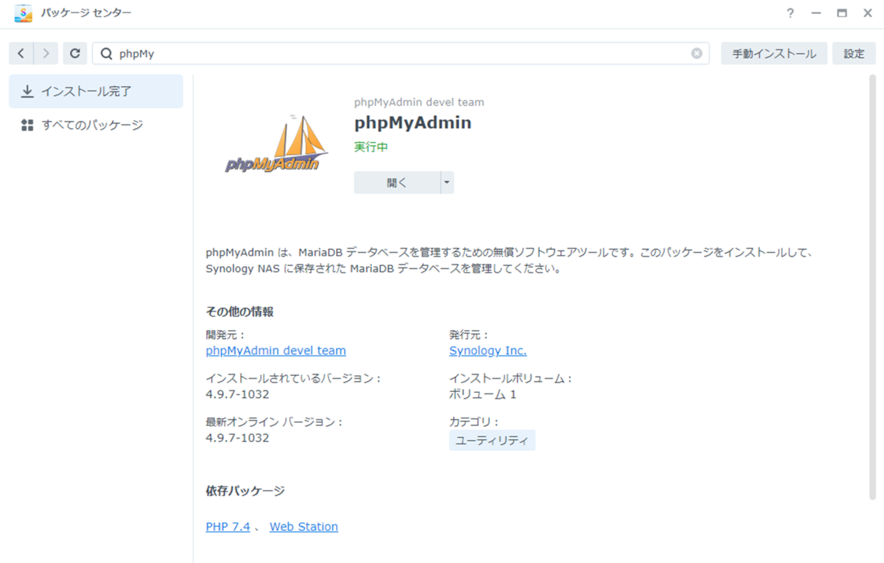884x563 pixels.
Task: Click the magnifier search icon
Action: point(107,53)
